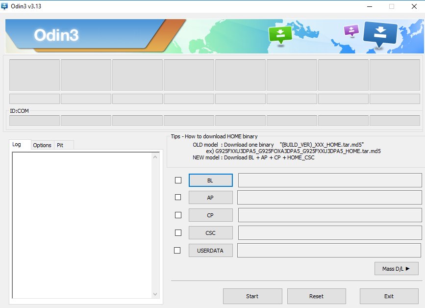The width and height of the screenshot is (425, 308).
Task: Click the Reset button
Action: click(316, 296)
